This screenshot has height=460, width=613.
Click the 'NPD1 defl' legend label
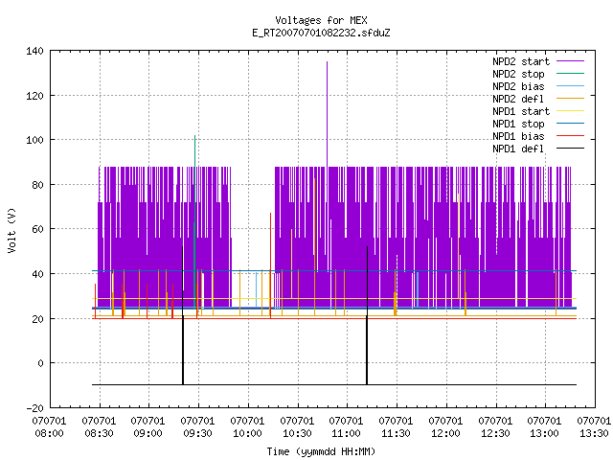518,149
